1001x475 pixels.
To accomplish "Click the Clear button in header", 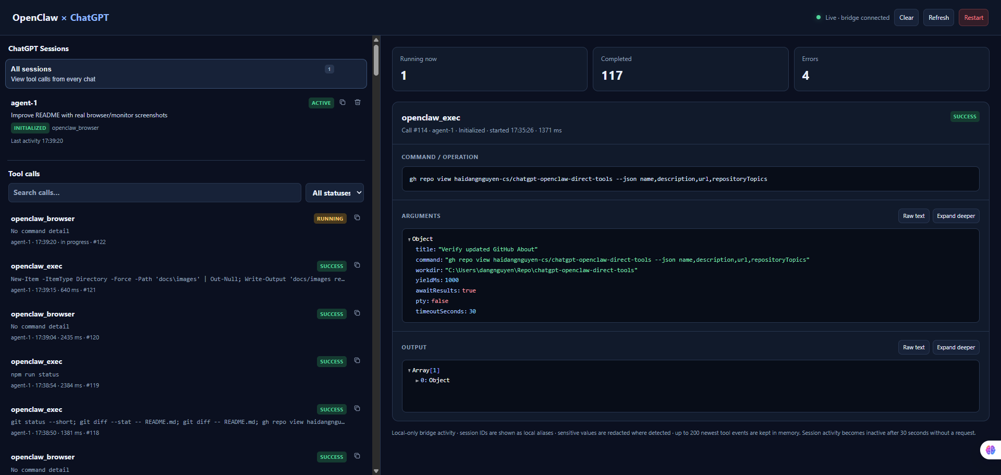I will [906, 18].
